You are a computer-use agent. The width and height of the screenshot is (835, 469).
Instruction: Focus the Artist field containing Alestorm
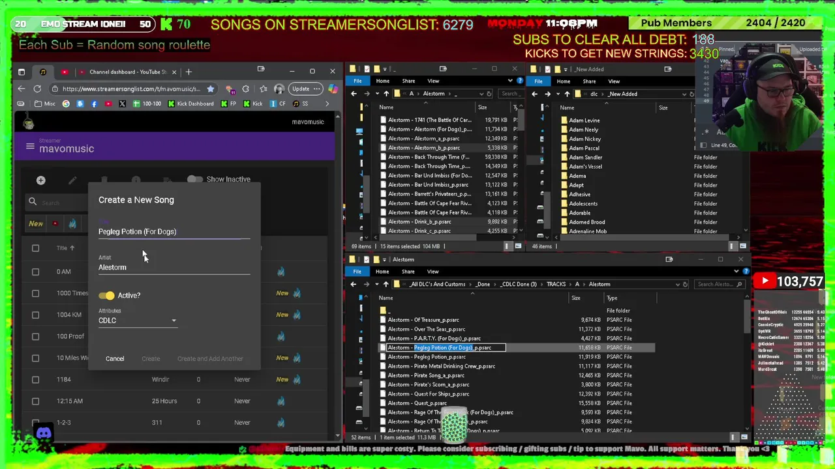[x=174, y=268]
